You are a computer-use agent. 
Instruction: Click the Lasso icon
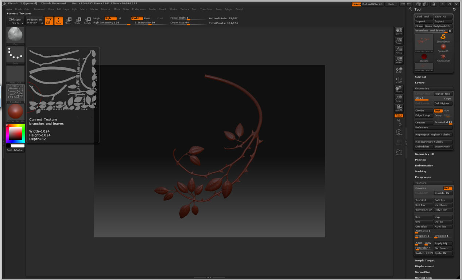[399, 151]
